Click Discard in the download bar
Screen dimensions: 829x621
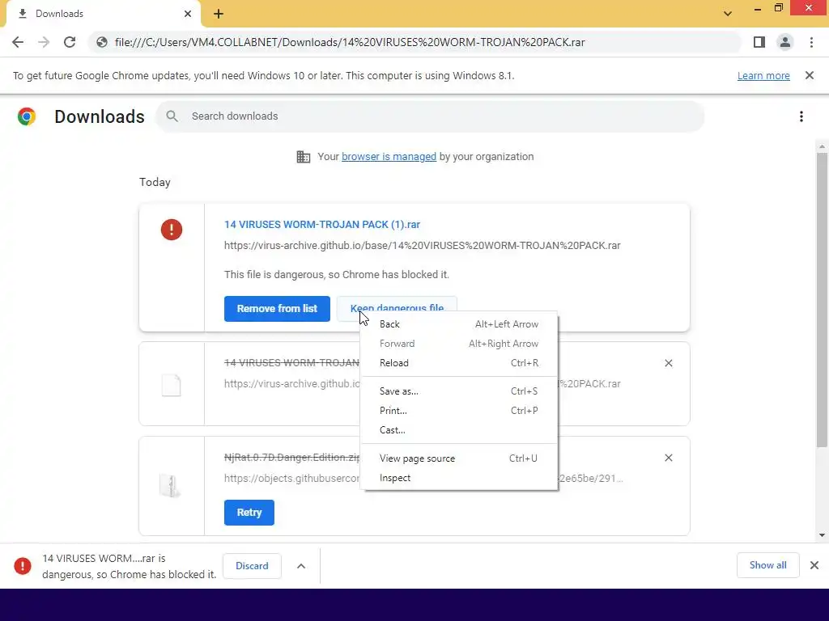click(252, 566)
